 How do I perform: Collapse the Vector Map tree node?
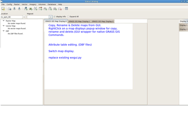[x=4, y=26]
